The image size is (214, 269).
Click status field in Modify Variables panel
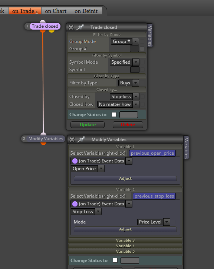[x=130, y=260]
